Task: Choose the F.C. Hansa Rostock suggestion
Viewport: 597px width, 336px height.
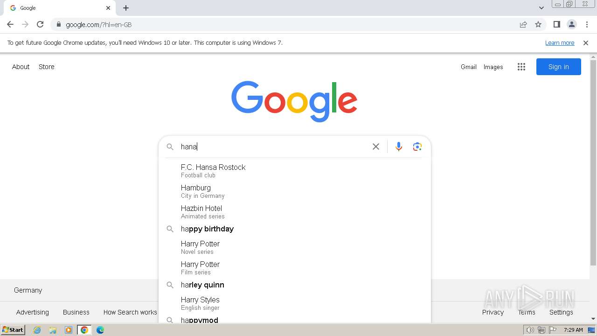Action: pos(295,171)
